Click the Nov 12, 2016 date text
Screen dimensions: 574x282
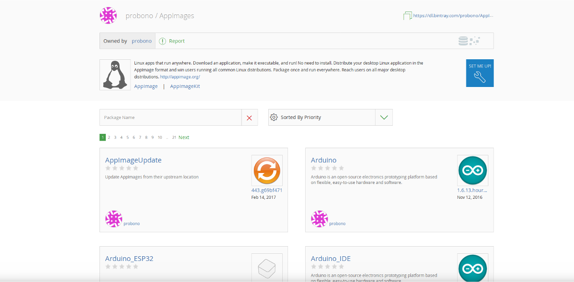[470, 197]
